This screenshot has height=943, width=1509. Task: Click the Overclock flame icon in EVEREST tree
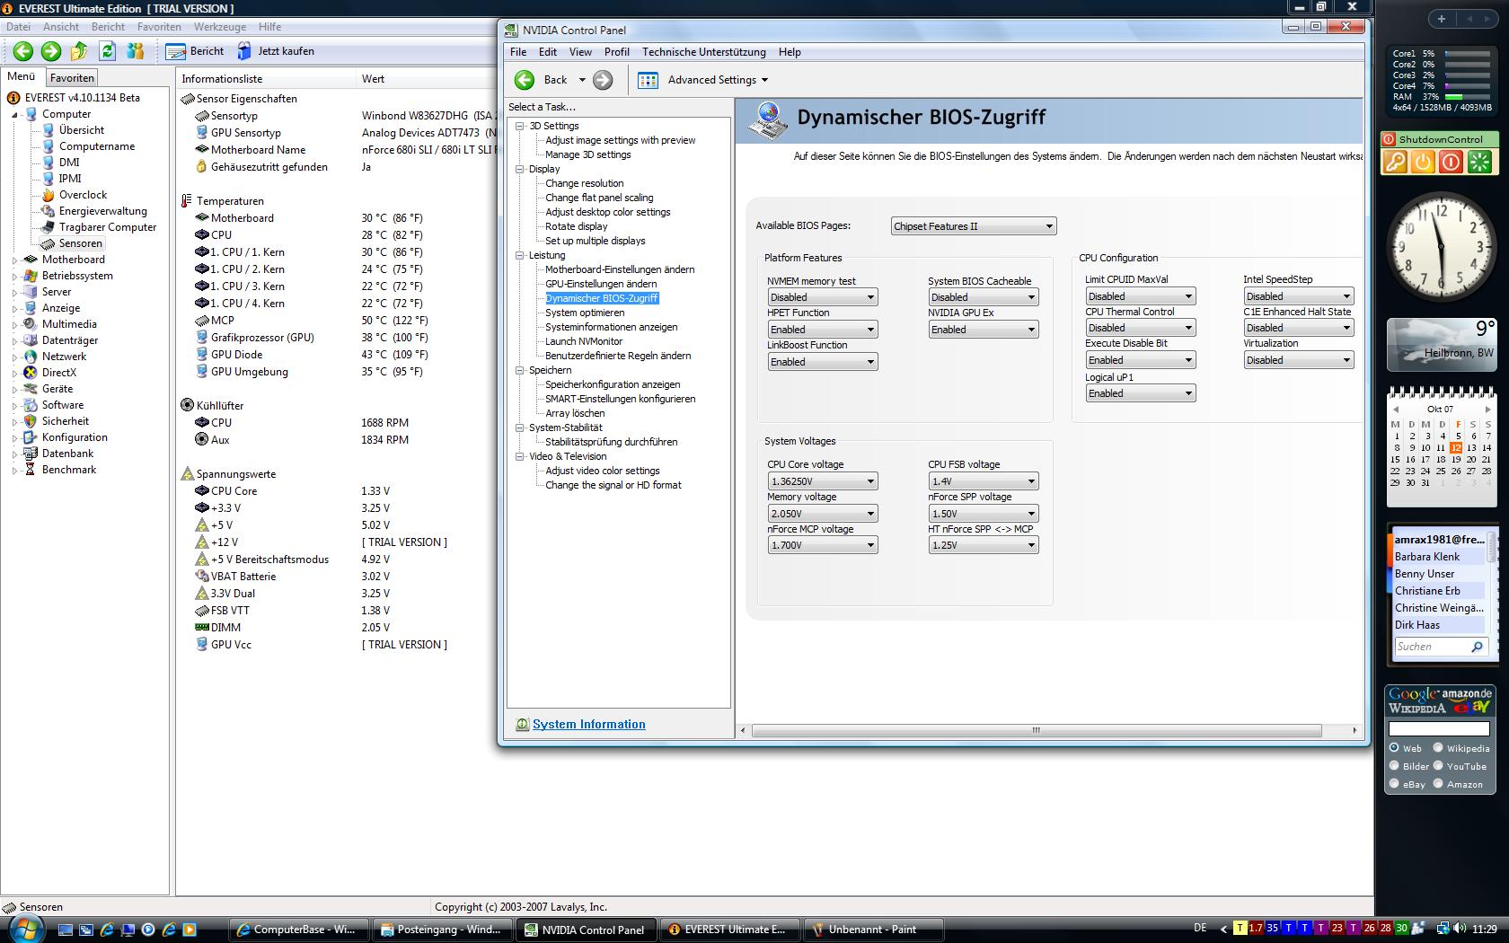pos(48,195)
